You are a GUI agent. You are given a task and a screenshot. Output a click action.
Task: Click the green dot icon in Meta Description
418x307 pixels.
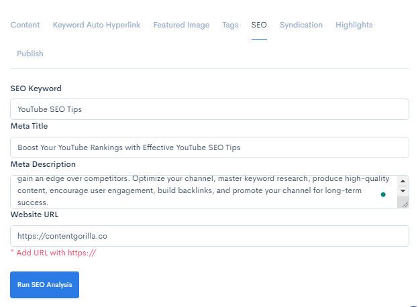click(383, 194)
